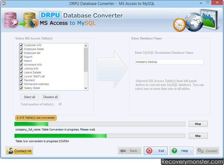
Task: Click the left arrow icon on Back
Action: (123, 151)
